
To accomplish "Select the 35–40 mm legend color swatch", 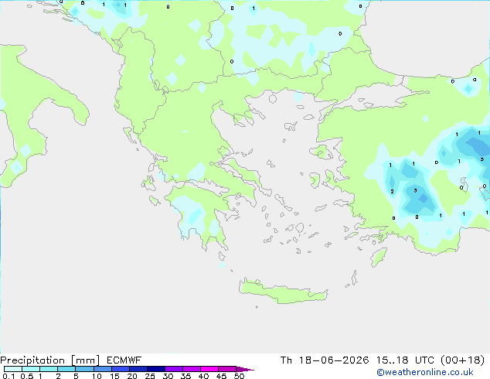I will (x=191, y=369).
